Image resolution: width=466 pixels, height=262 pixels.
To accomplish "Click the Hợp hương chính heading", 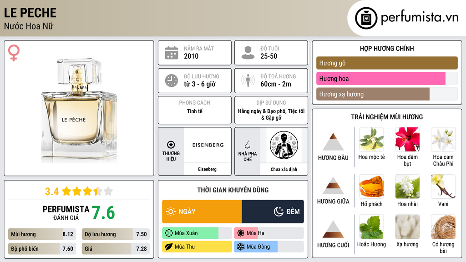I will (x=387, y=48).
